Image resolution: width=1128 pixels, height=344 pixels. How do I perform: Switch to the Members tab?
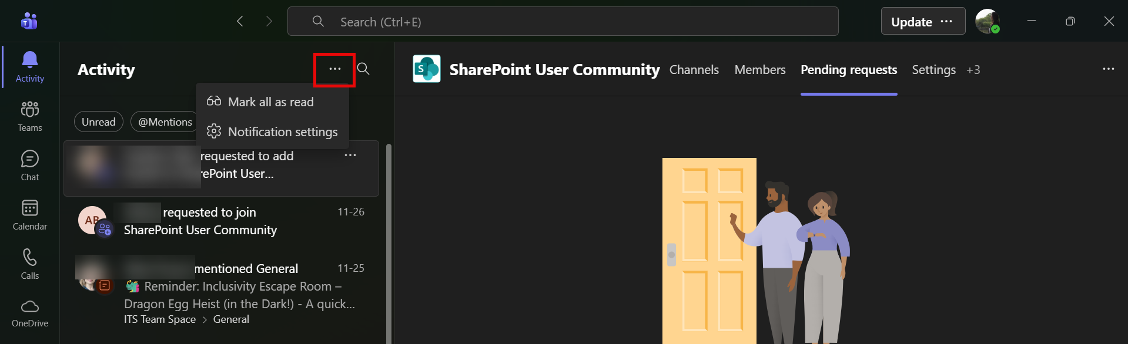(x=759, y=69)
